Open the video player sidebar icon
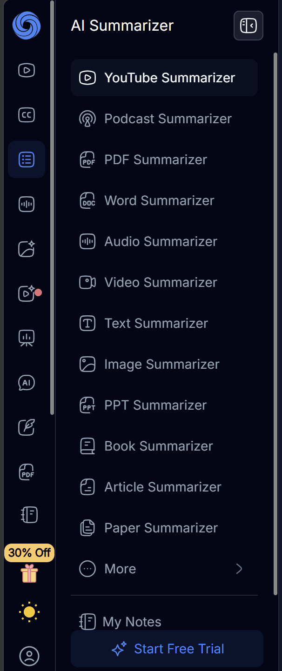The image size is (282, 671). point(27,70)
